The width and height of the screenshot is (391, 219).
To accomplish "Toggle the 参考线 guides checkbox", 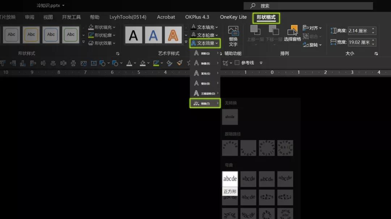I will (x=237, y=63).
